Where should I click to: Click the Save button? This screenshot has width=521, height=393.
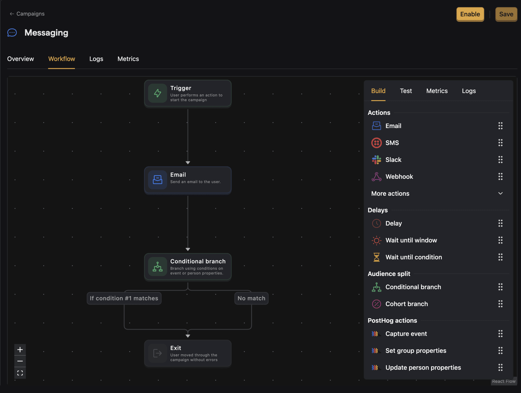point(506,14)
